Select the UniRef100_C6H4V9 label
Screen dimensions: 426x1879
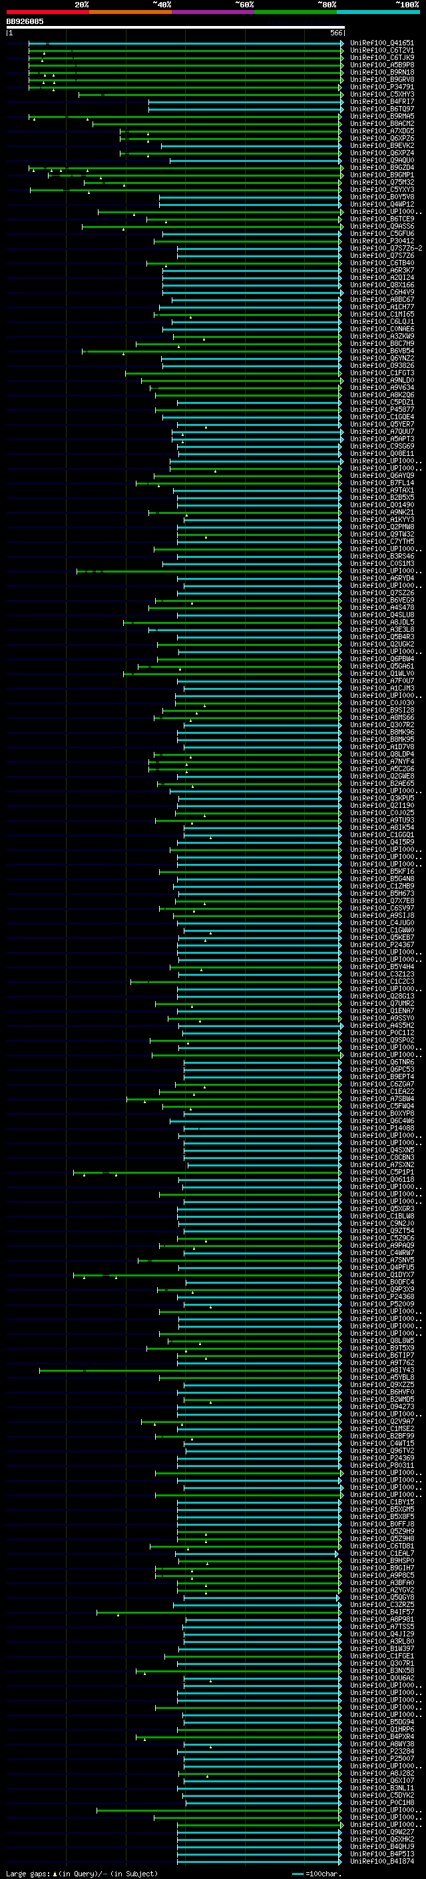tap(382, 292)
